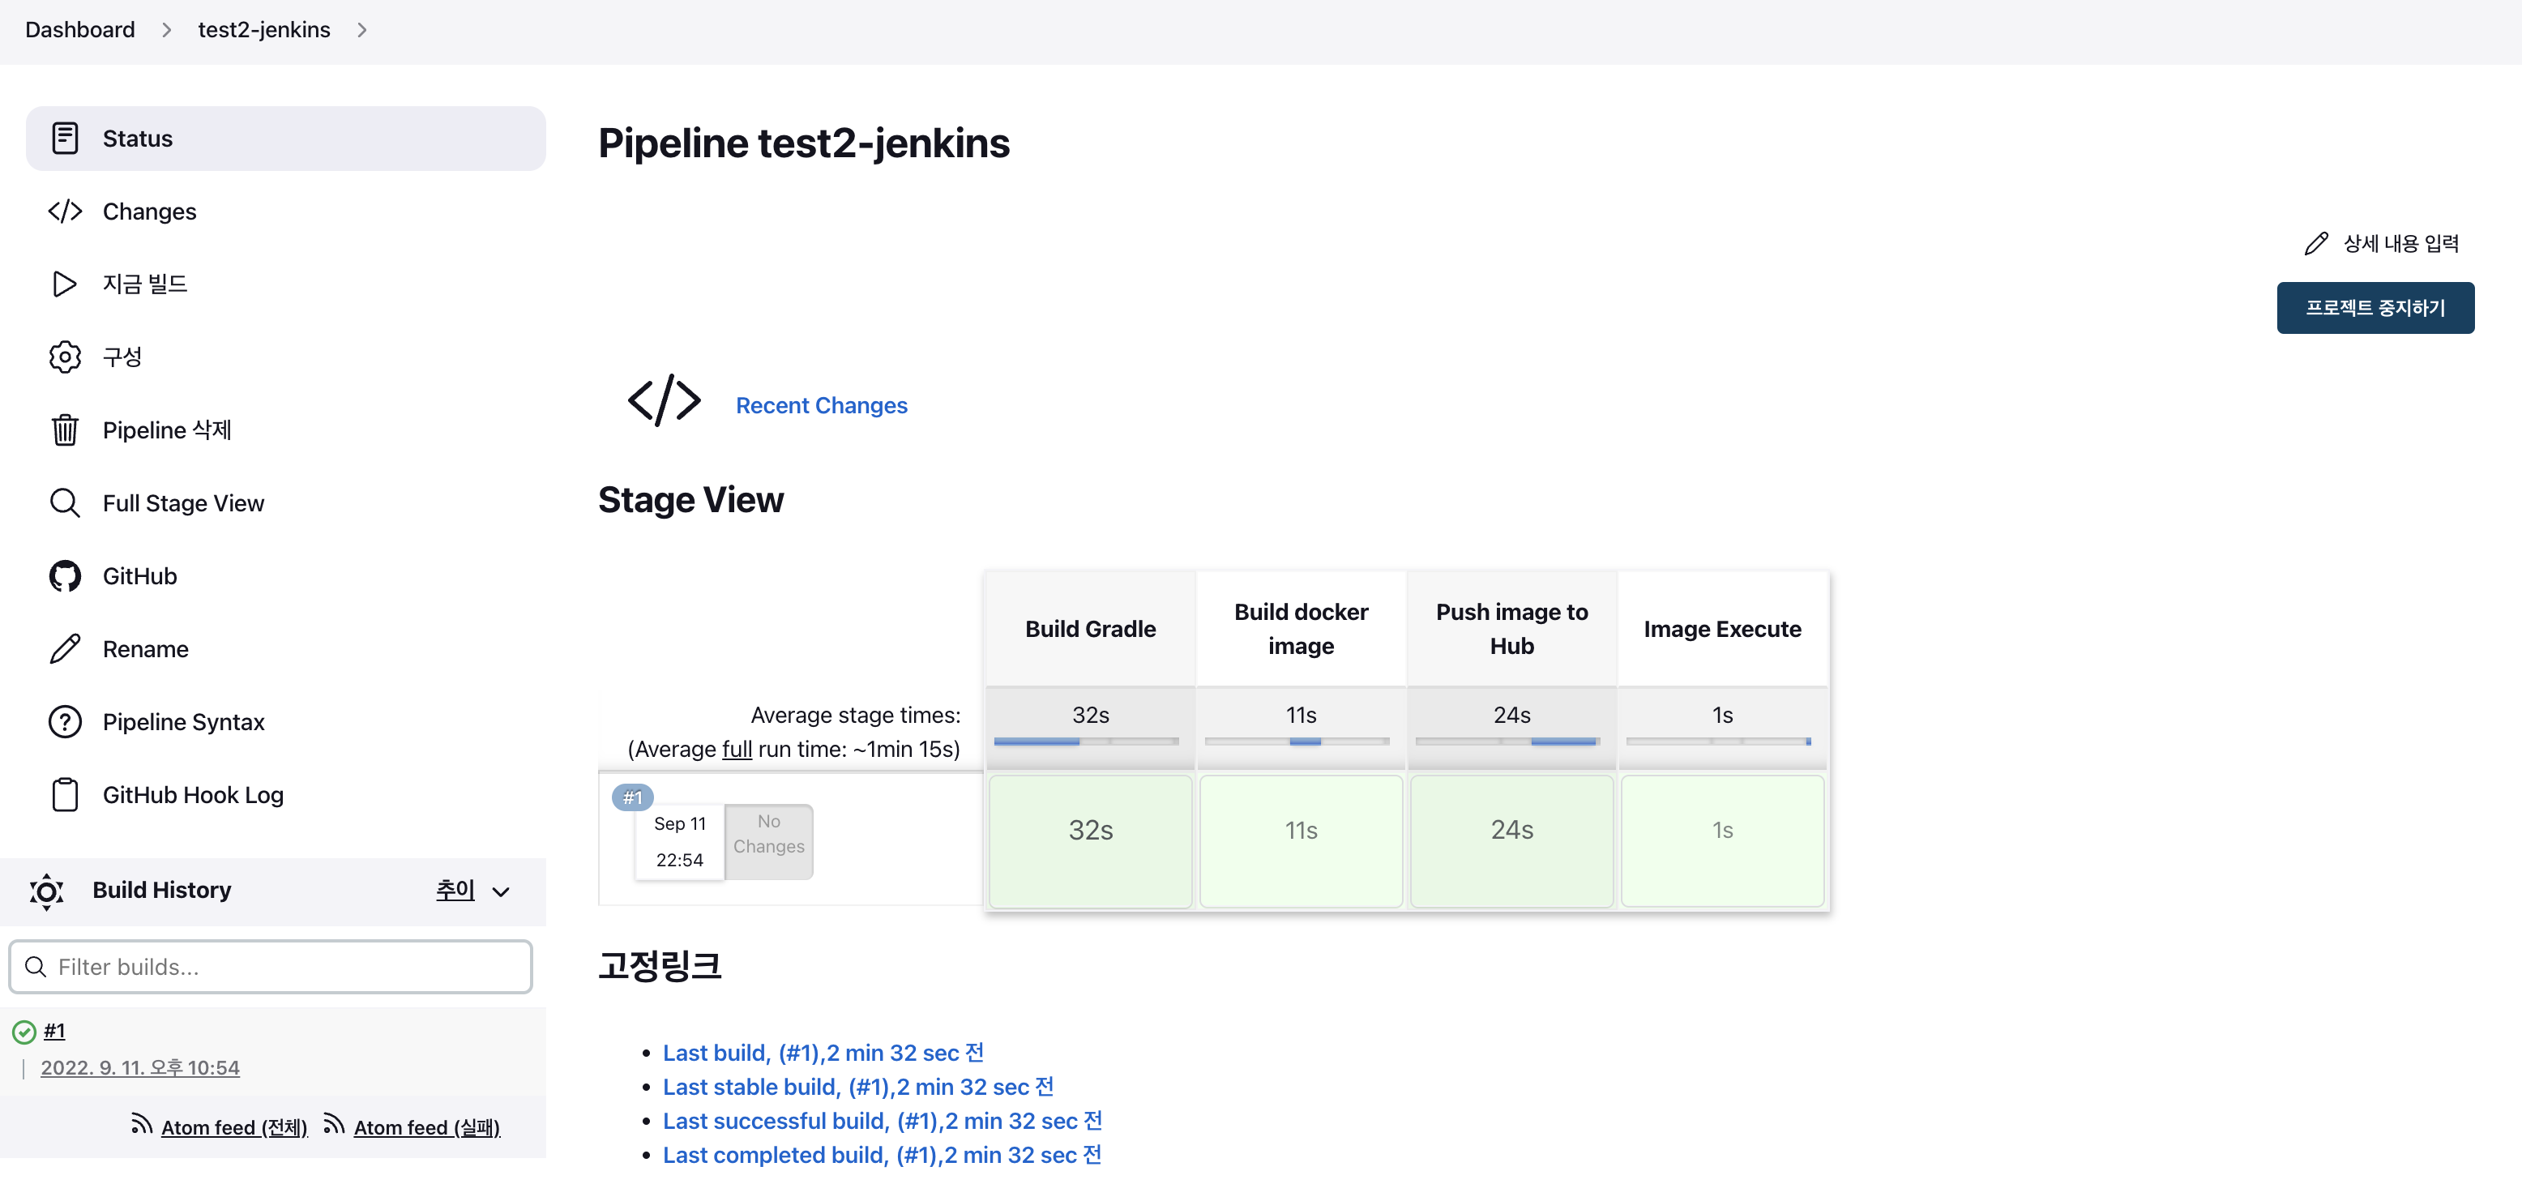Open build #1 link in Build History
The image size is (2522, 1201).
55,1031
